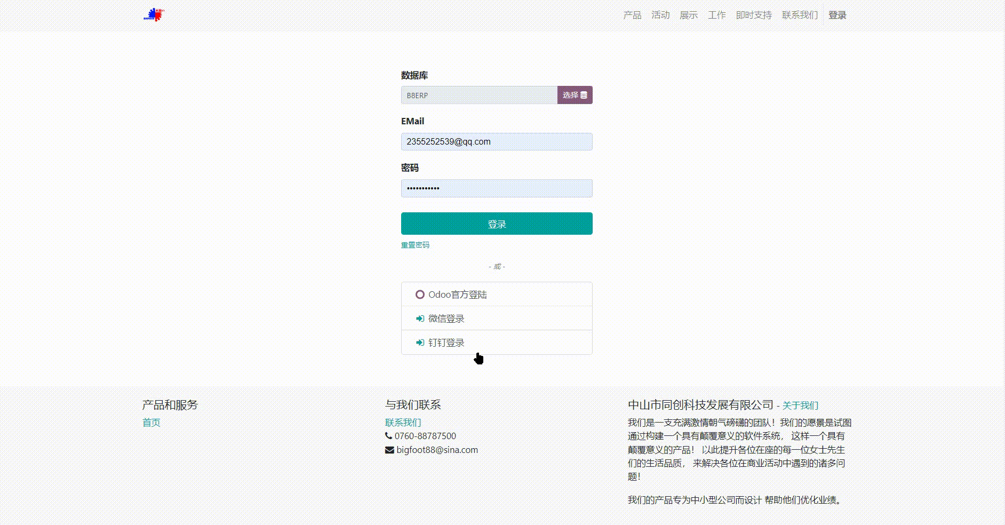Click the phone icon in footer
The height and width of the screenshot is (525, 1005).
point(388,436)
